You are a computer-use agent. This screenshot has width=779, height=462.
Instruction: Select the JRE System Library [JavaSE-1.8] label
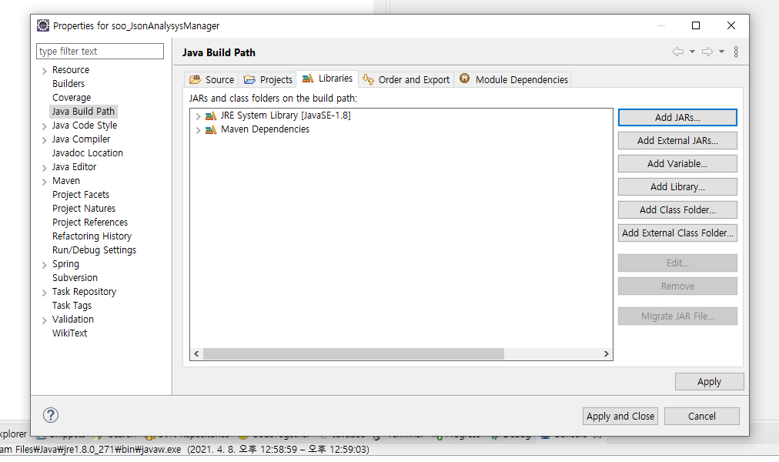286,115
